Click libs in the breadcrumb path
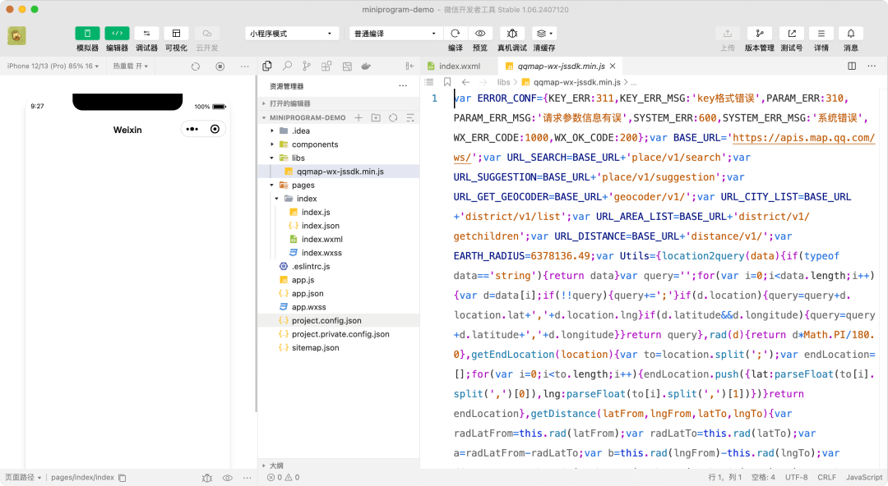The width and height of the screenshot is (888, 486). 503,82
